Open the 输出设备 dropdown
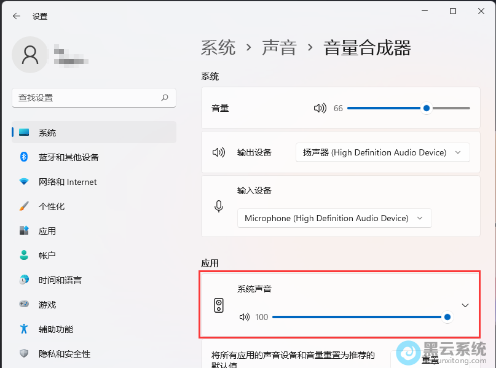This screenshot has height=368, width=496. coord(382,152)
